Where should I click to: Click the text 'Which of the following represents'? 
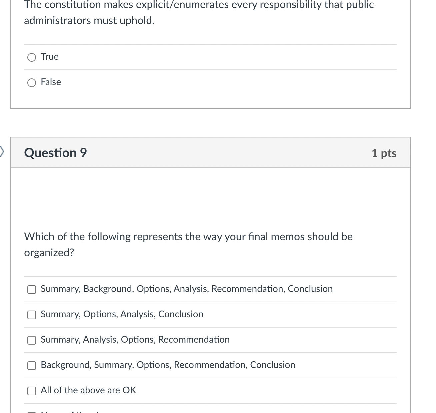[133, 237]
